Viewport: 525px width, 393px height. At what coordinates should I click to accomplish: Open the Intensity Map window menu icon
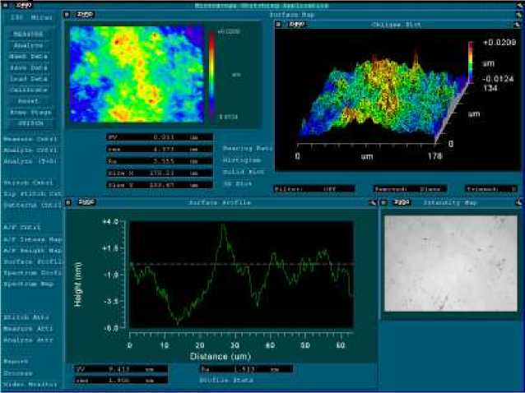383,202
